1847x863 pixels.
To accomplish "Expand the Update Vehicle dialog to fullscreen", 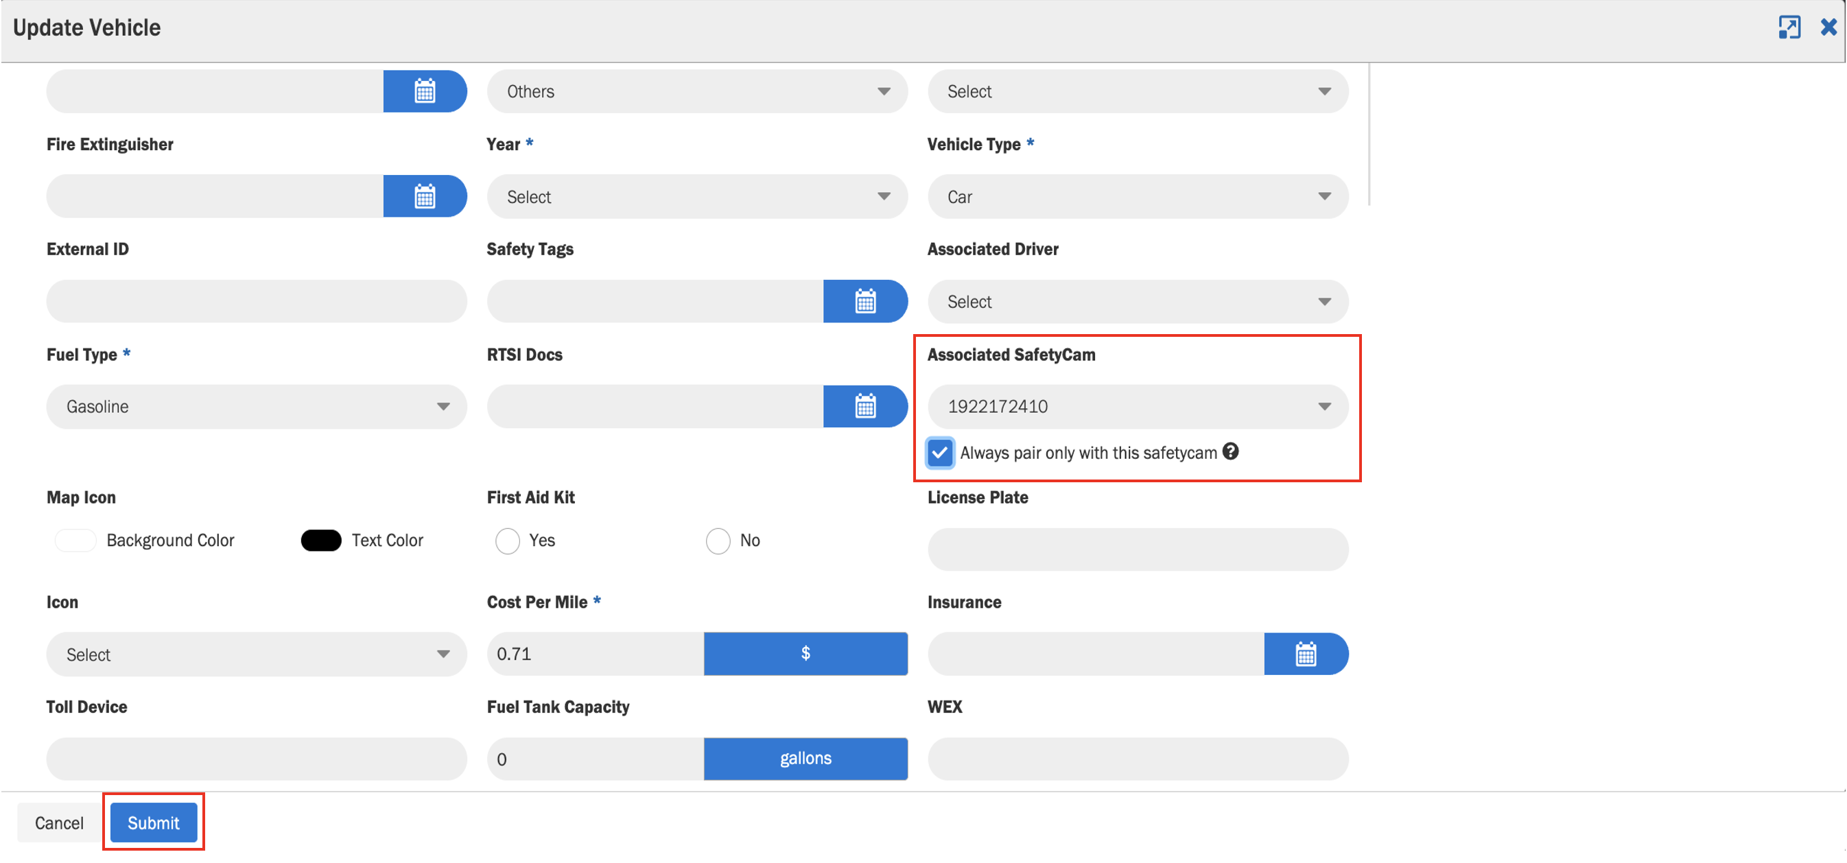I will 1788,27.
